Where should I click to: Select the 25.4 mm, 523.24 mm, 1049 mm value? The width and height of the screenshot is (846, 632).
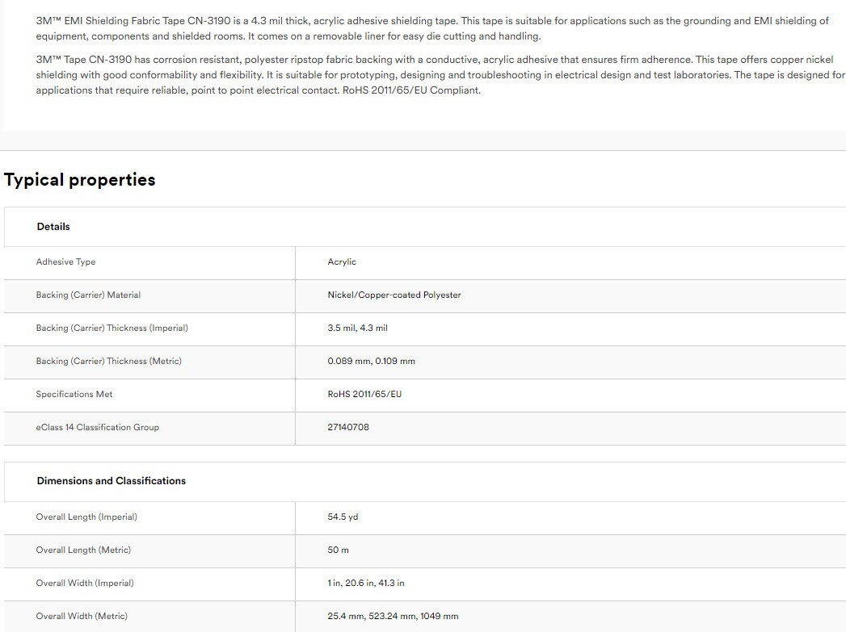tap(393, 617)
